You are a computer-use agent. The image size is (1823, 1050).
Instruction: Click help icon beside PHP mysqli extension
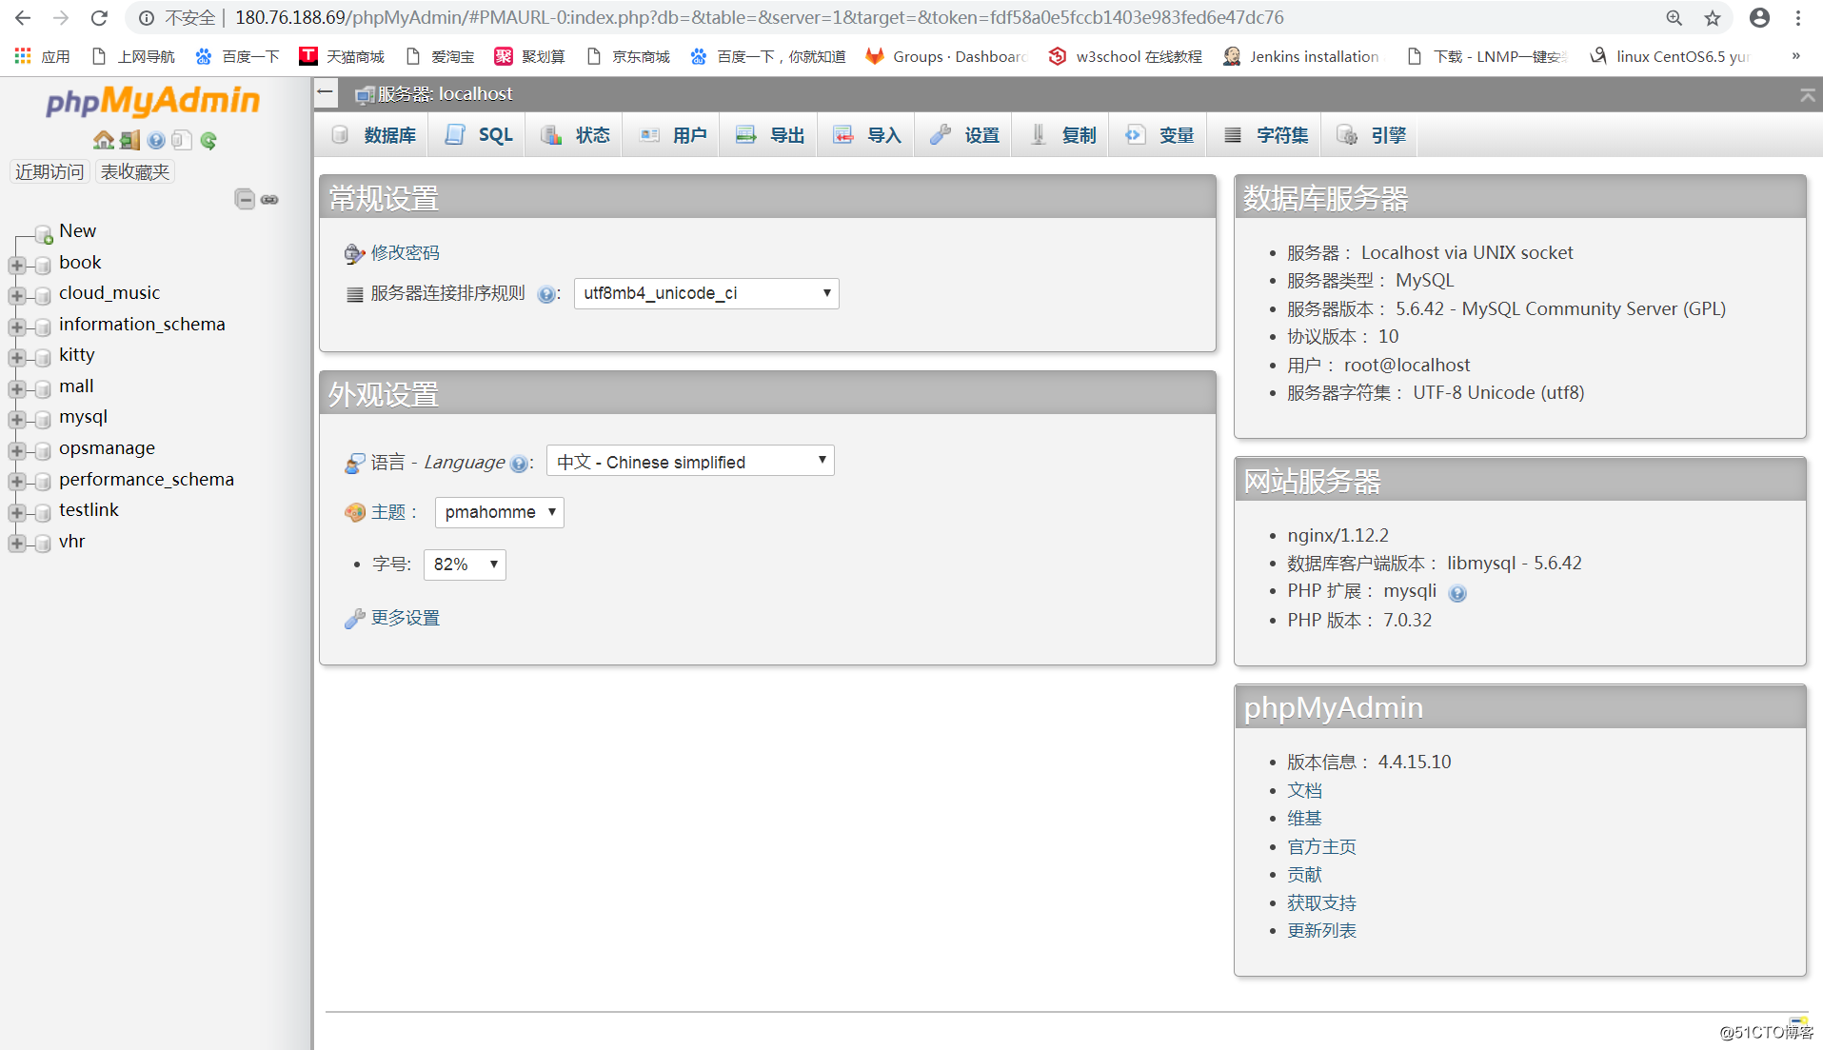pyautogui.click(x=1457, y=593)
